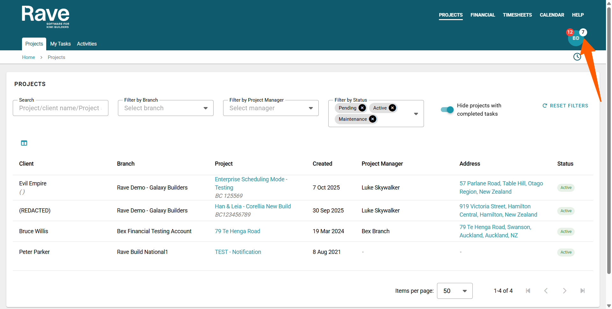Click the Home breadcrumb link
This screenshot has height=309, width=612.
28,57
